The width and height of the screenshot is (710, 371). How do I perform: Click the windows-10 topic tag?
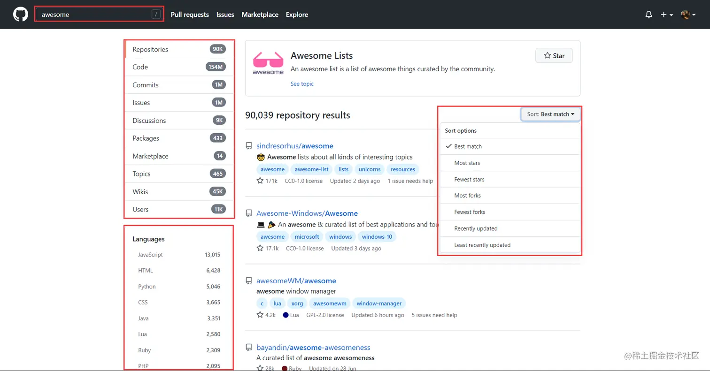377,237
